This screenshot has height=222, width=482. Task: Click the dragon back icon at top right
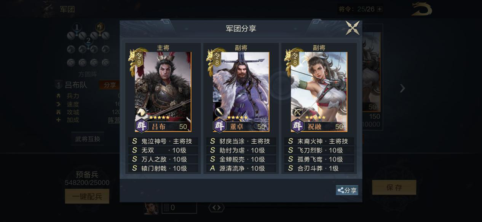coord(421,9)
